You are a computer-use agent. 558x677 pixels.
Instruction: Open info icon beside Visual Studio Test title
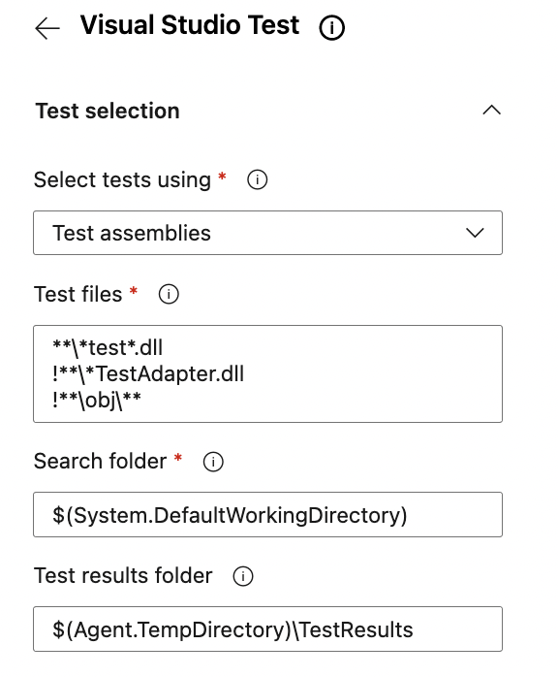pyautogui.click(x=331, y=27)
